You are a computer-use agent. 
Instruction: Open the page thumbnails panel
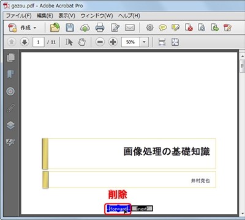[10, 57]
